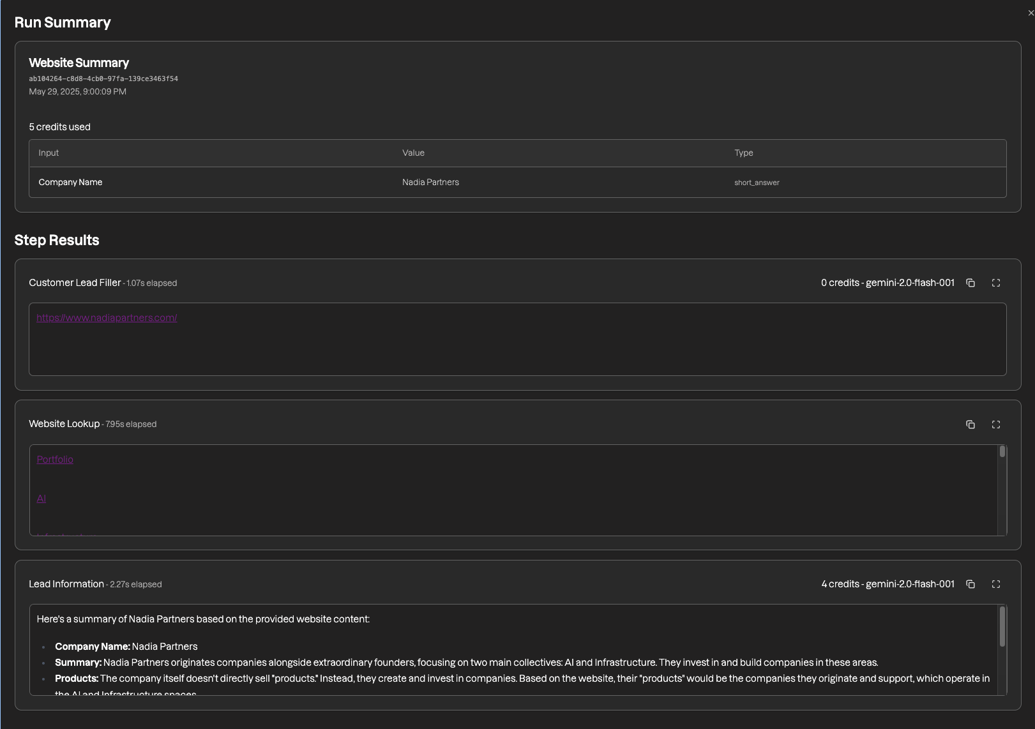Screen dimensions: 1035x729
Task: Click the 'Company Name: Nadia Partners' bullet
Action: coord(126,647)
